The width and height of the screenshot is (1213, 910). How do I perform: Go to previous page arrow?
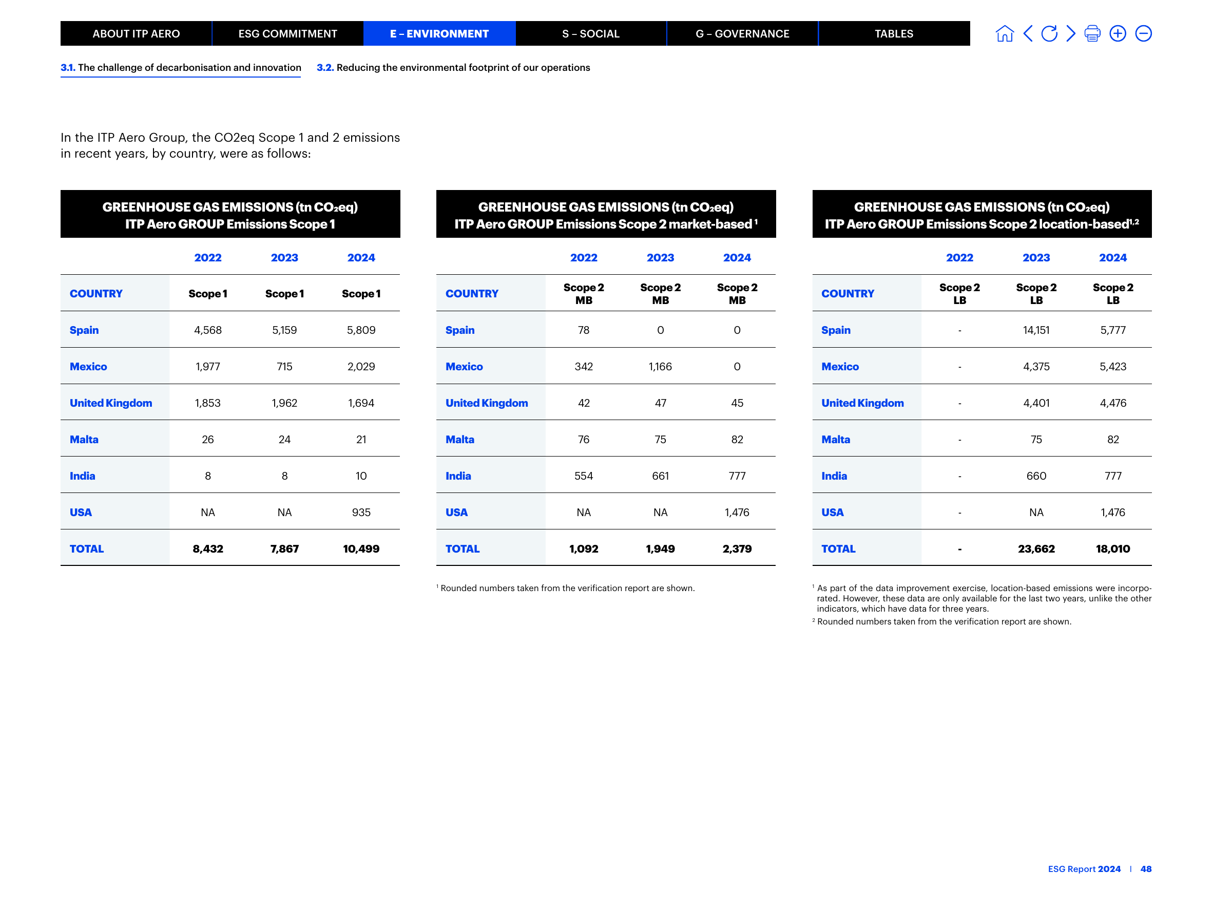1028,33
